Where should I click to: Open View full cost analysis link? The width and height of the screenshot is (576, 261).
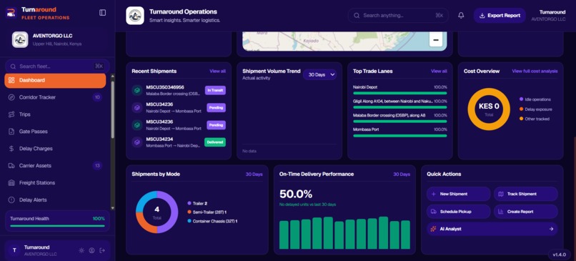pos(535,72)
